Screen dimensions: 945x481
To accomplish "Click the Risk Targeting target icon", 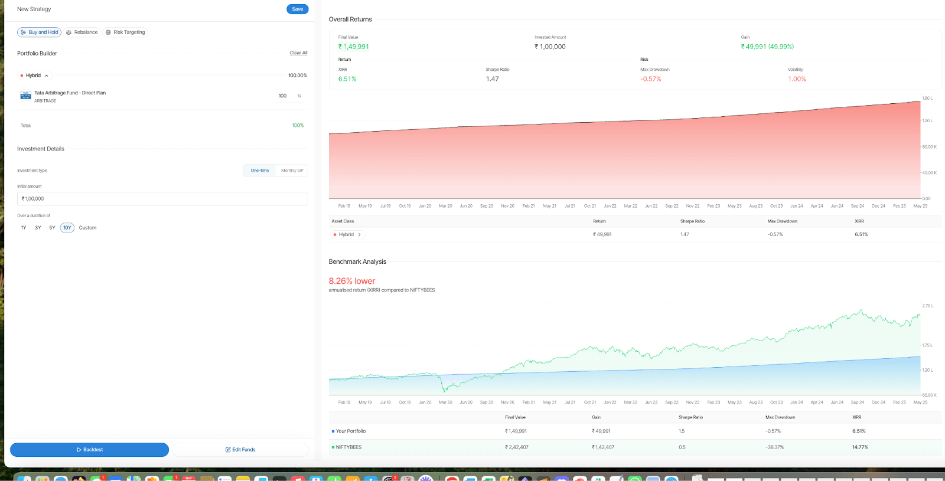I will click(x=108, y=32).
